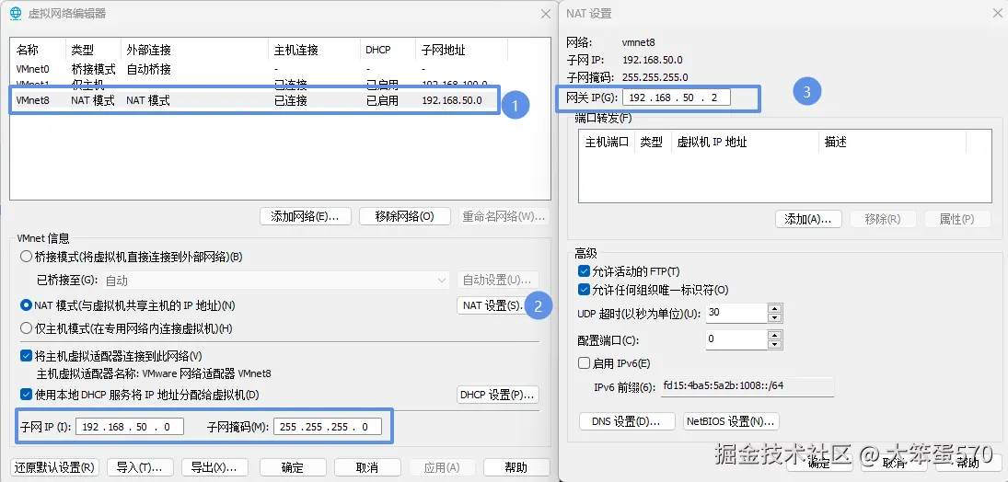Close the Virtual Network Editor window
1008x482 pixels.
coord(545,14)
